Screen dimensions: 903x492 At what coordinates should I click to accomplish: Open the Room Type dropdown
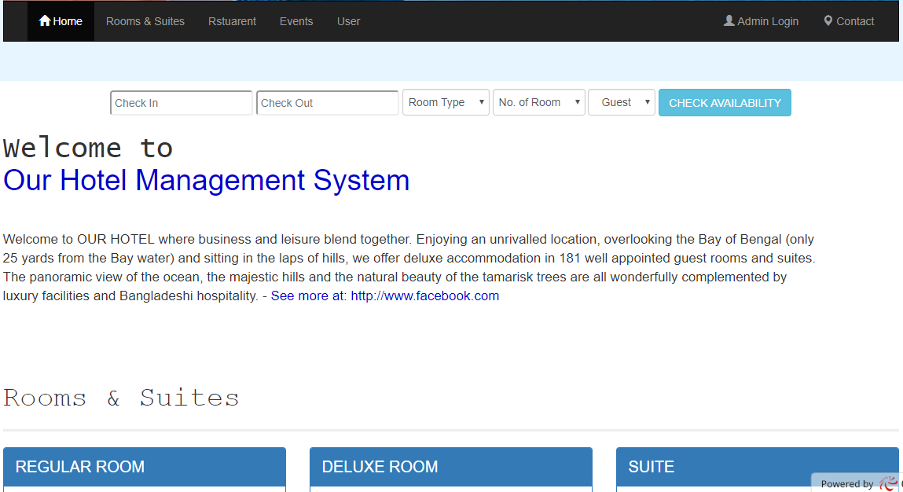(446, 102)
